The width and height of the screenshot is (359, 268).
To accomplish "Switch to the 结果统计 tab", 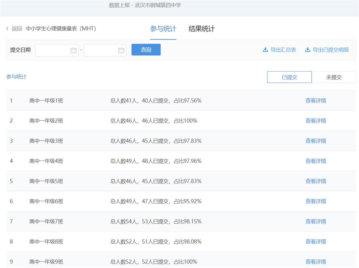I will 202,29.
